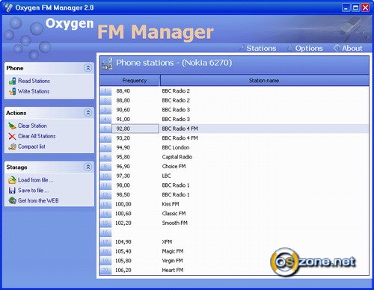This screenshot has width=374, height=290.
Task: Select the 92,80 frequency input cell
Action: pos(135,129)
